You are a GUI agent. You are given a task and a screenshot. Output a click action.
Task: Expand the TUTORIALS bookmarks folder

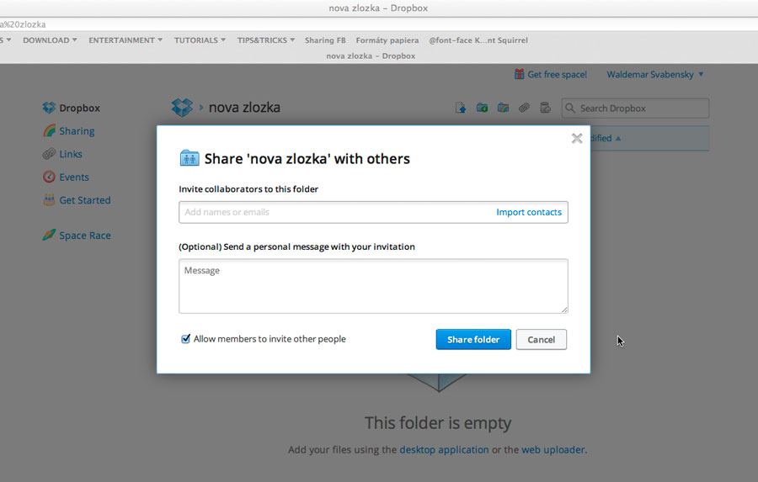(x=200, y=40)
